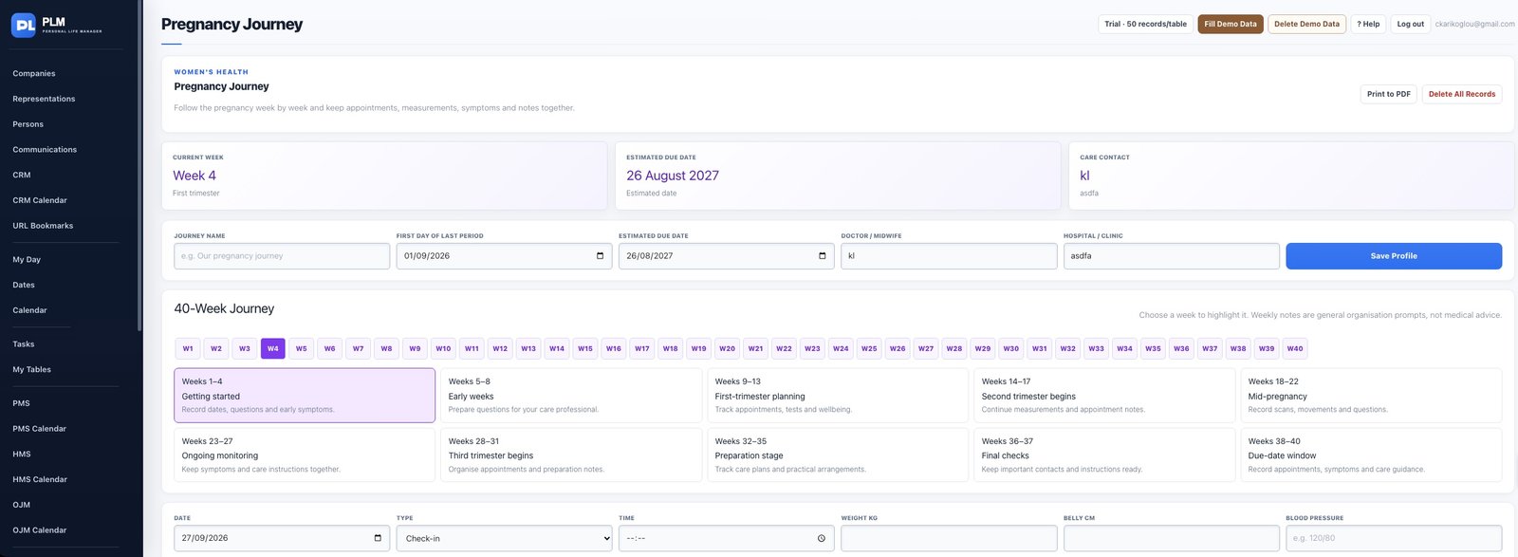Screen dimensions: 1518x557
Task: Click the Weight KG input
Action: (x=949, y=538)
